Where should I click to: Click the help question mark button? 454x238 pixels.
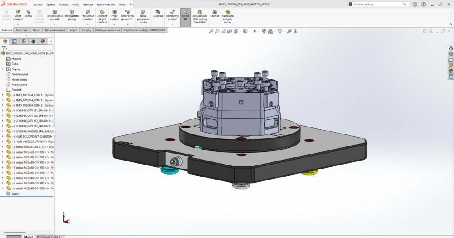[423, 4]
